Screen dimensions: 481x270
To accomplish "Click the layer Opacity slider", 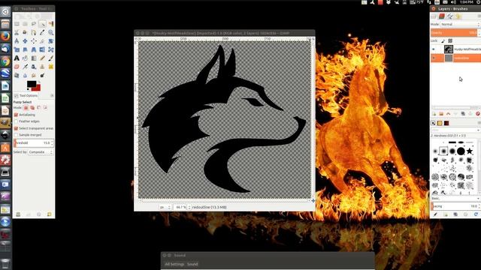I will 454,33.
